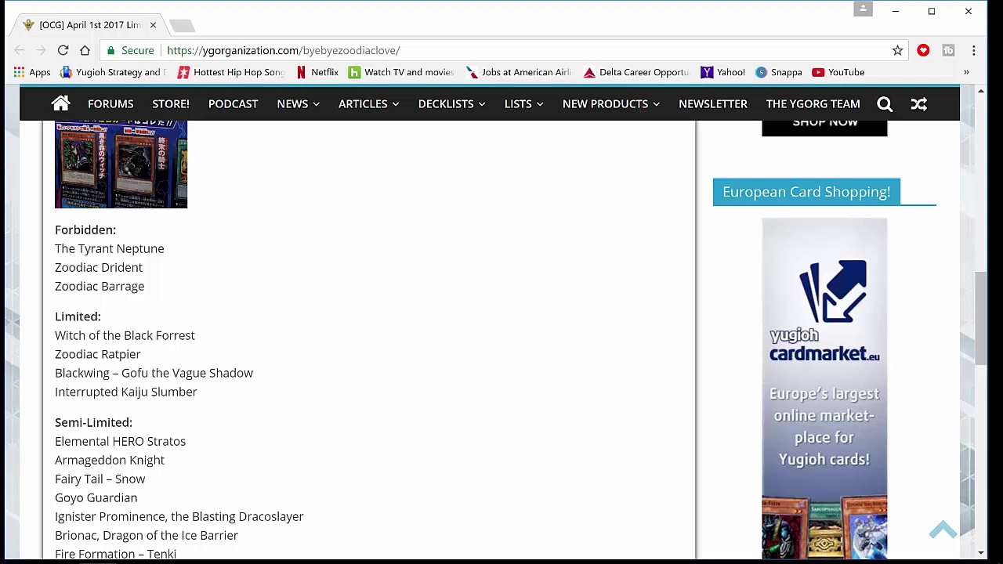This screenshot has width=1003, height=564.
Task: Expand the NEW PRODUCTS dropdown menu
Action: (x=610, y=103)
